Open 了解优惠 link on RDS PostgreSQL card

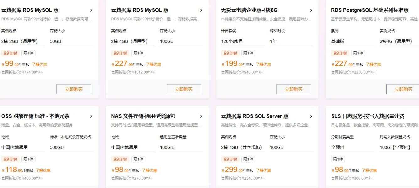(373, 64)
